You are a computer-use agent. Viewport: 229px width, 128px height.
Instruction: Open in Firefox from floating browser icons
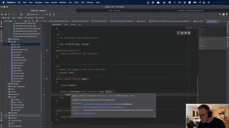coord(185,33)
